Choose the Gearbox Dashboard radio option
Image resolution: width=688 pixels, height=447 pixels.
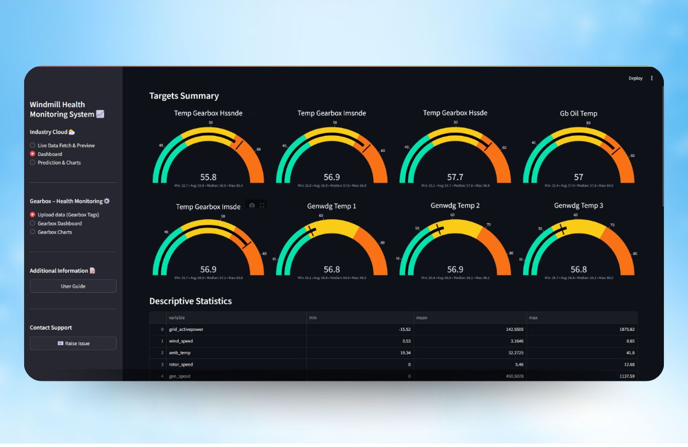pyautogui.click(x=33, y=224)
